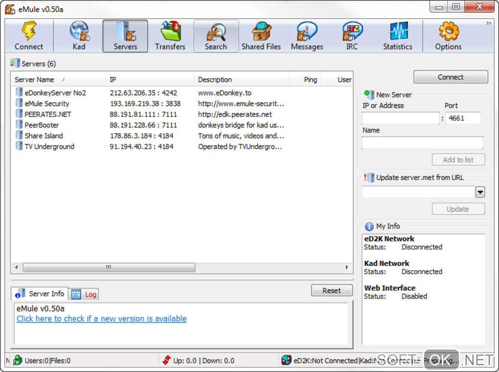Image resolution: width=499 pixels, height=372 pixels.
Task: Click the My Info icon
Action: (x=369, y=226)
